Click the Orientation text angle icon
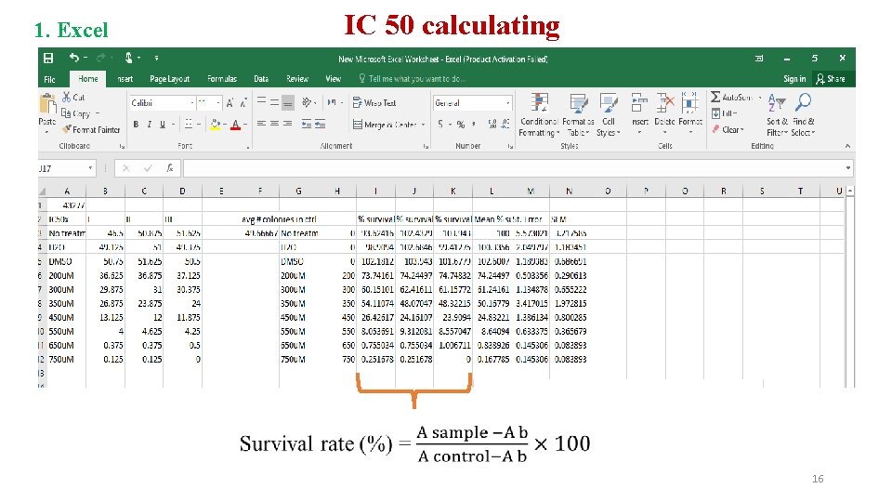 coord(307,102)
